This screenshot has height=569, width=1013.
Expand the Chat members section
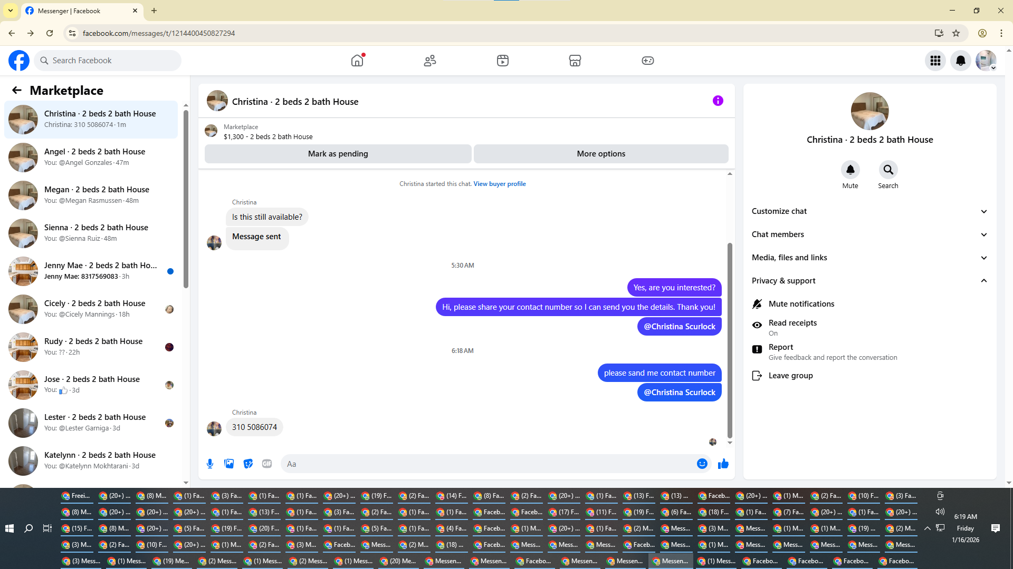point(869,234)
